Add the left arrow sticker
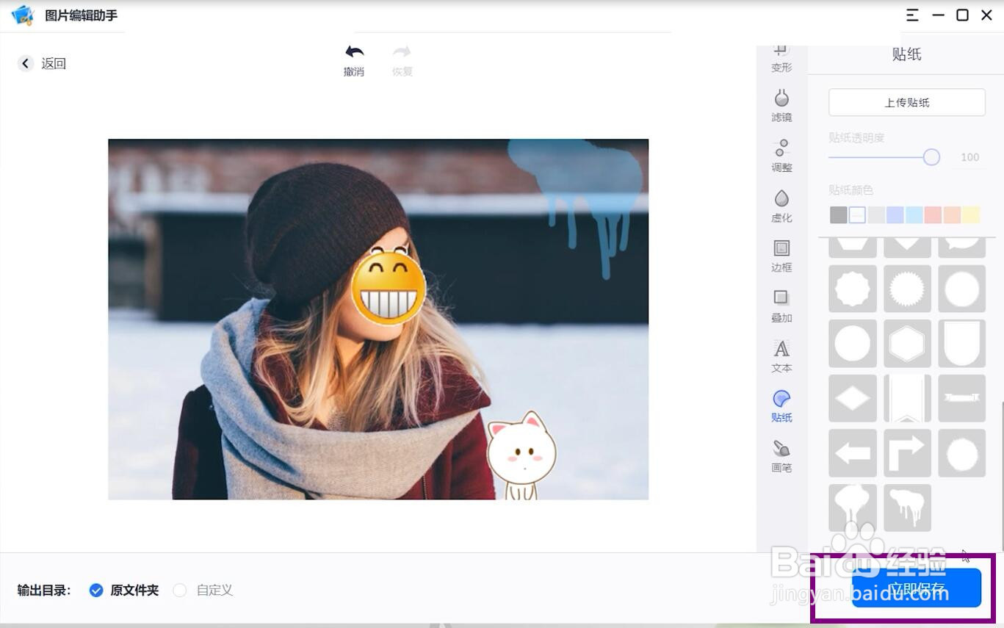The image size is (1004, 628). pos(853,453)
